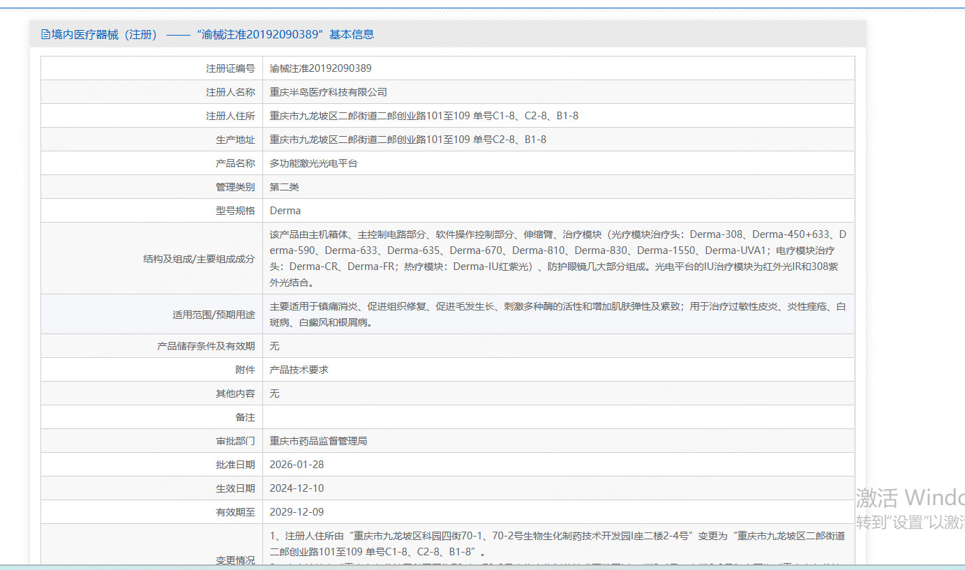Click the 其他内容 label
Image resolution: width=965 pixels, height=570 pixels.
click(x=236, y=393)
